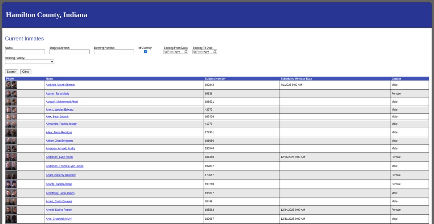This screenshot has height=224, width=434.
Task: Click photo thumbnail for Abdulah, Micah Shamin
Action: pos(11,85)
